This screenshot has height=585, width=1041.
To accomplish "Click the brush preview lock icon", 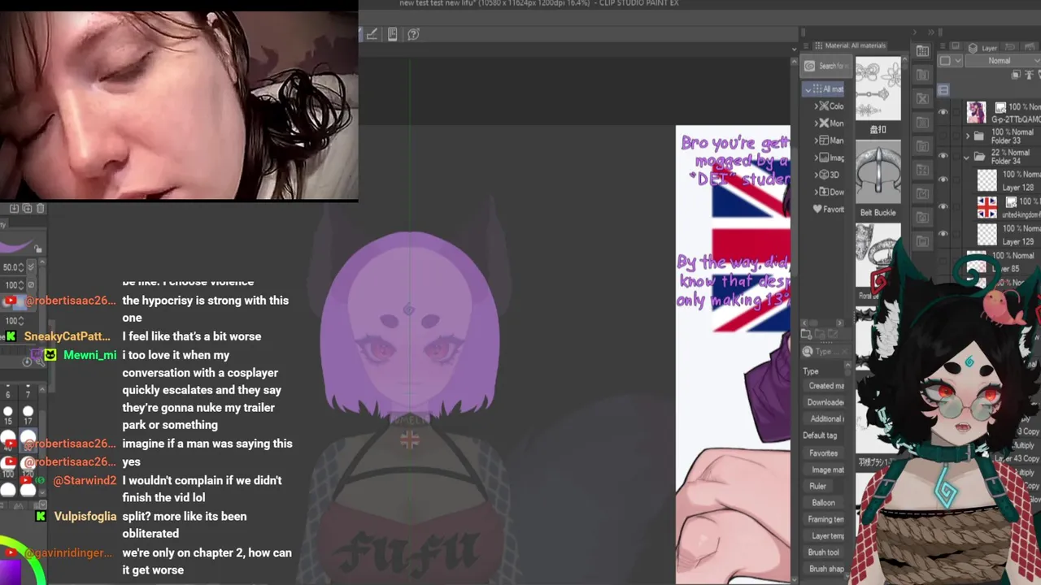I will pyautogui.click(x=38, y=249).
